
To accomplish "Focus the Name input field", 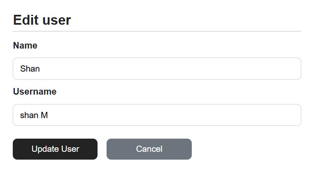I will (157, 69).
